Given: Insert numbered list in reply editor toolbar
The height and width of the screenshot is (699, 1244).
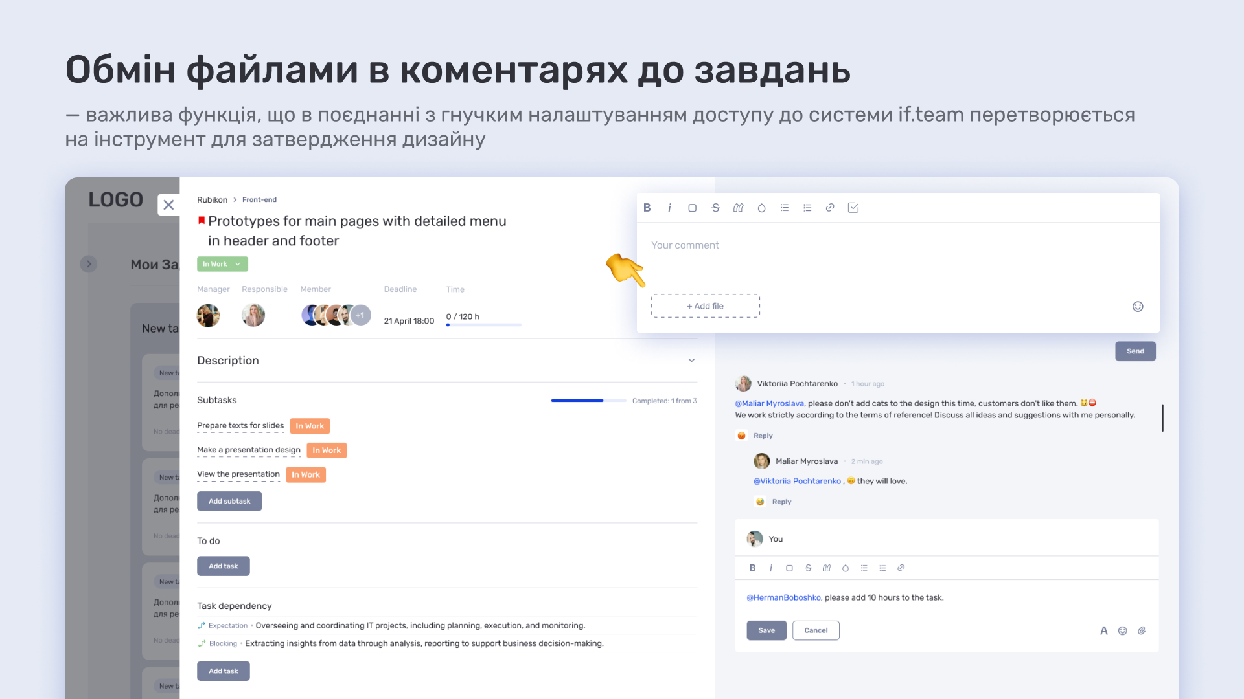Looking at the screenshot, I should pos(882,568).
